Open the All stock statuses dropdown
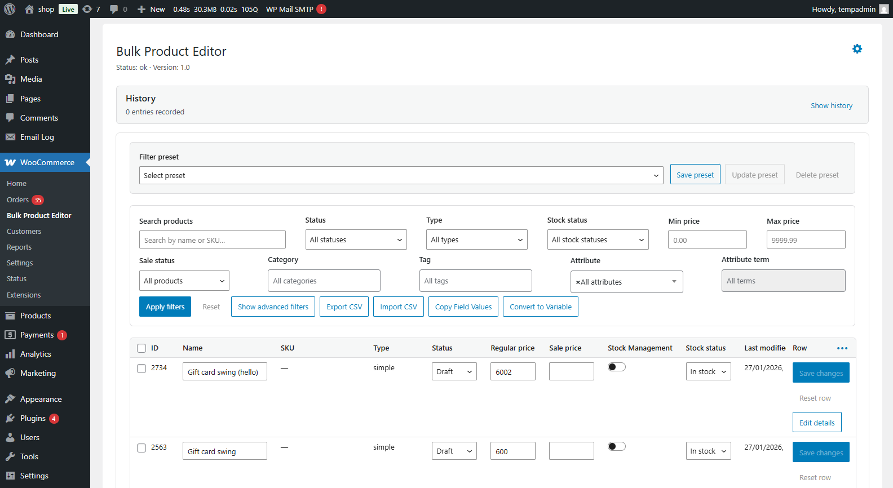The height and width of the screenshot is (488, 893). click(x=598, y=239)
